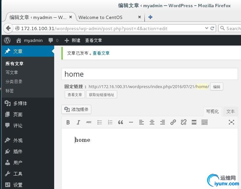Toggle bold formatting in editor toolbar

click(x=68, y=122)
